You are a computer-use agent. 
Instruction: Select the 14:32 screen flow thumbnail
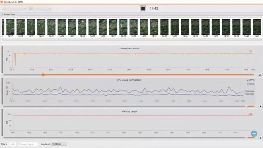tap(164, 27)
